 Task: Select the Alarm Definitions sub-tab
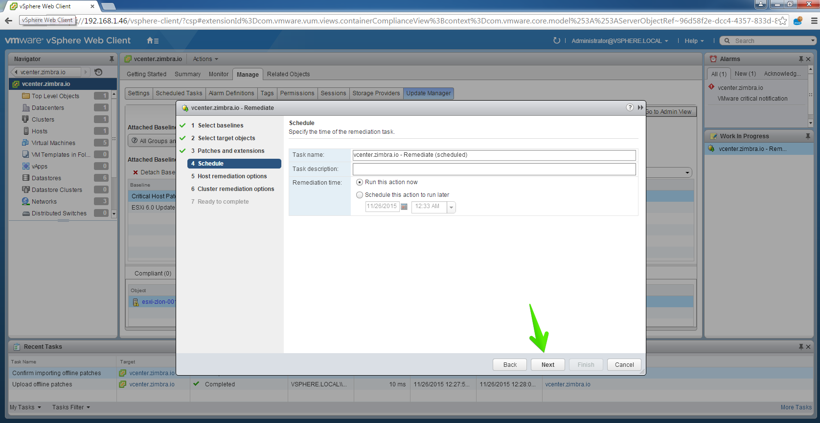[231, 93]
